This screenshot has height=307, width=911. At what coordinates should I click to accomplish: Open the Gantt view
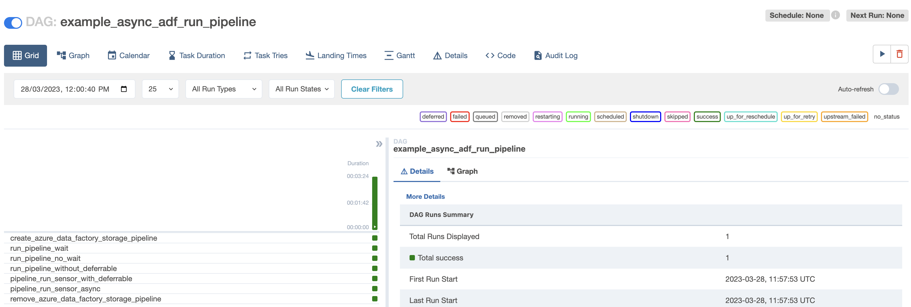point(400,55)
